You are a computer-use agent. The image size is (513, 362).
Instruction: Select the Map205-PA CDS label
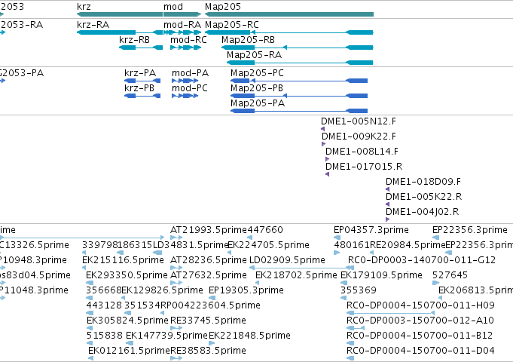258,103
